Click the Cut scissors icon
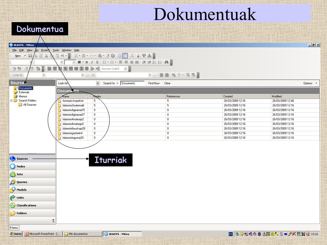The height and width of the screenshot is (245, 327). tap(46, 56)
